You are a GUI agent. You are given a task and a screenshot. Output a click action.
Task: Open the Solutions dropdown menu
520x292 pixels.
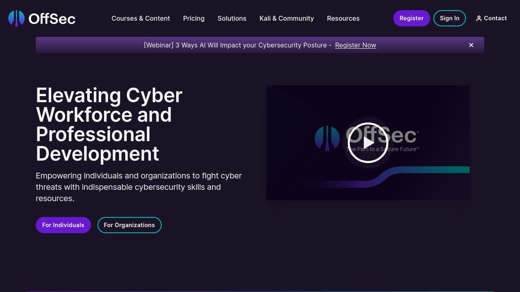(x=232, y=18)
